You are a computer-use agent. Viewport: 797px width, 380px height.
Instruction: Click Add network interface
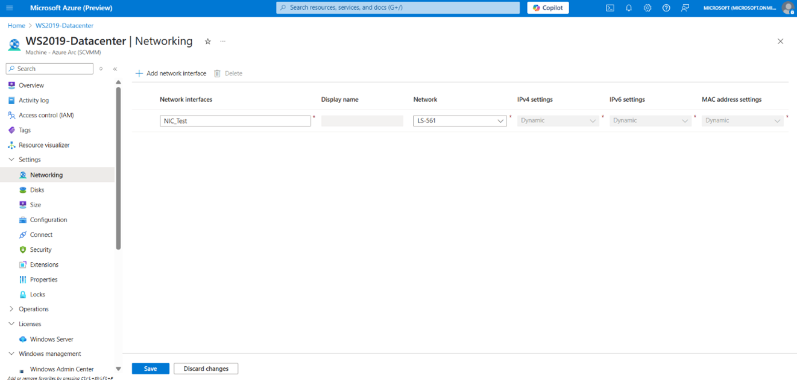pos(171,73)
